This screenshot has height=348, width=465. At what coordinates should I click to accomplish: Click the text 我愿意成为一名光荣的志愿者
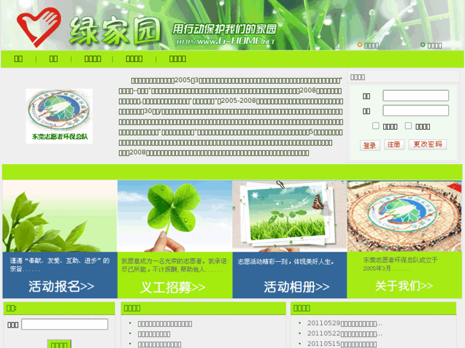coord(162,261)
